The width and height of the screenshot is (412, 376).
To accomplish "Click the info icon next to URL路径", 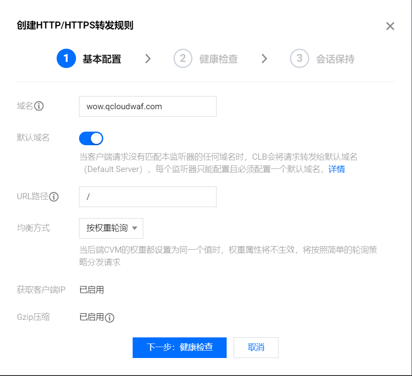I will tap(54, 197).
